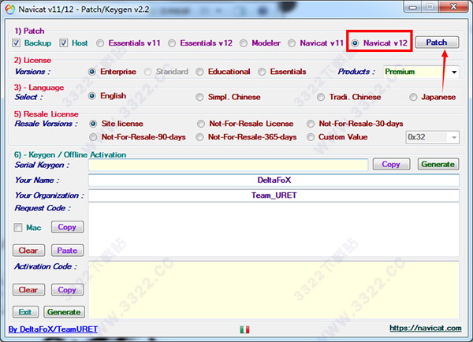
Task: Generate the Activation Code
Action: (64, 312)
